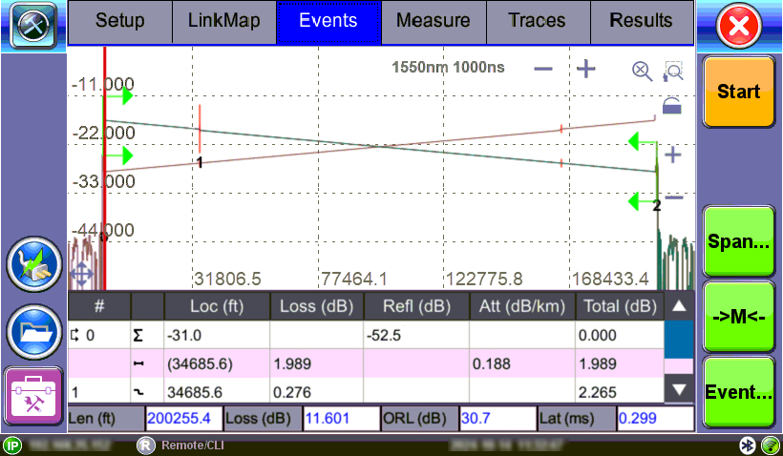Select the event 1 row in table
Screen dimensions: 783x456
(366, 389)
